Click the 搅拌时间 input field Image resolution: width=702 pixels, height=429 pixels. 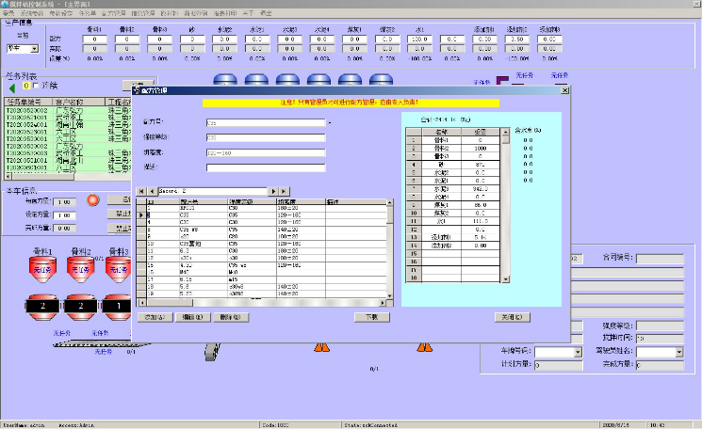point(660,339)
